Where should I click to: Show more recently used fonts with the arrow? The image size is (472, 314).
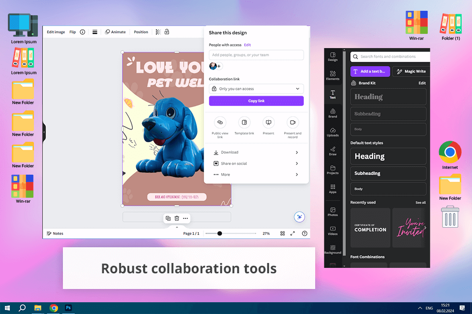click(x=425, y=228)
